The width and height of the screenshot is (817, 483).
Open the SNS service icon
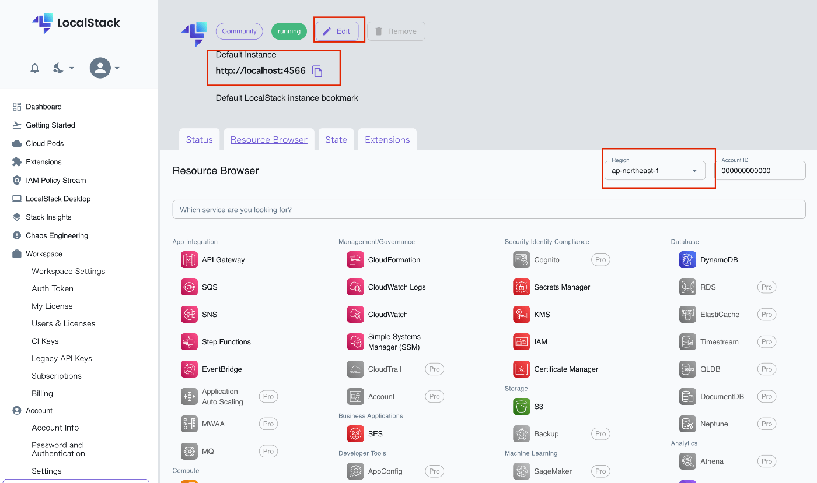tap(189, 315)
